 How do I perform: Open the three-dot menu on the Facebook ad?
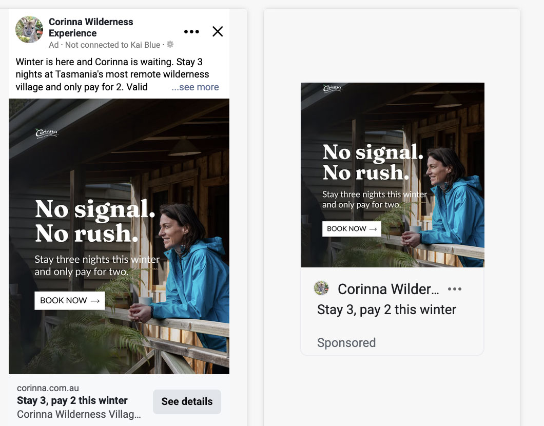[x=191, y=32]
